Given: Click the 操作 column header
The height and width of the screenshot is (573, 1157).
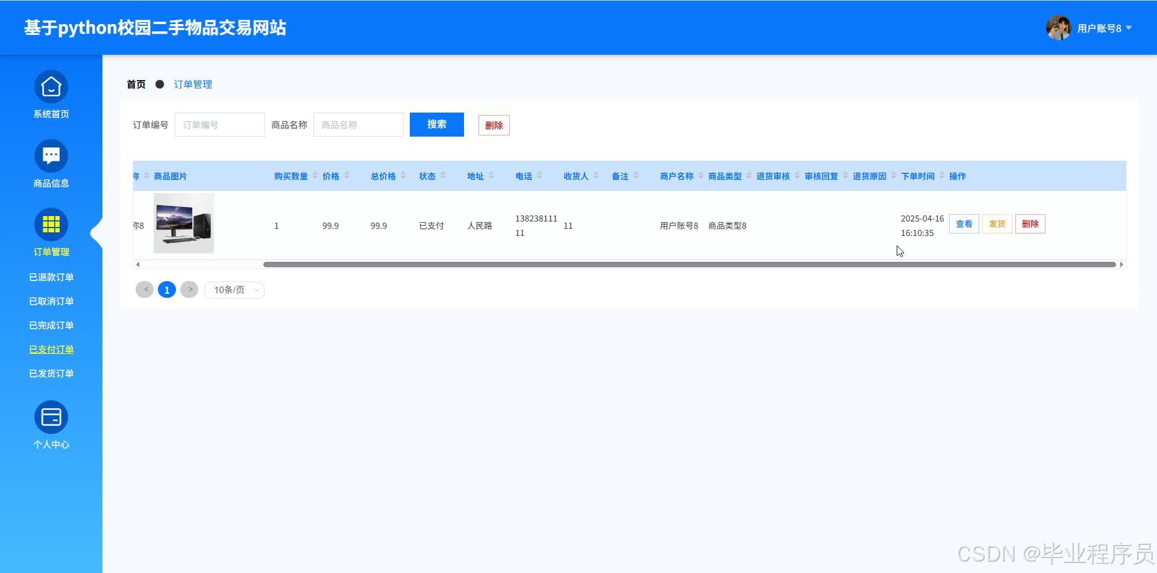Looking at the screenshot, I should click(x=958, y=176).
